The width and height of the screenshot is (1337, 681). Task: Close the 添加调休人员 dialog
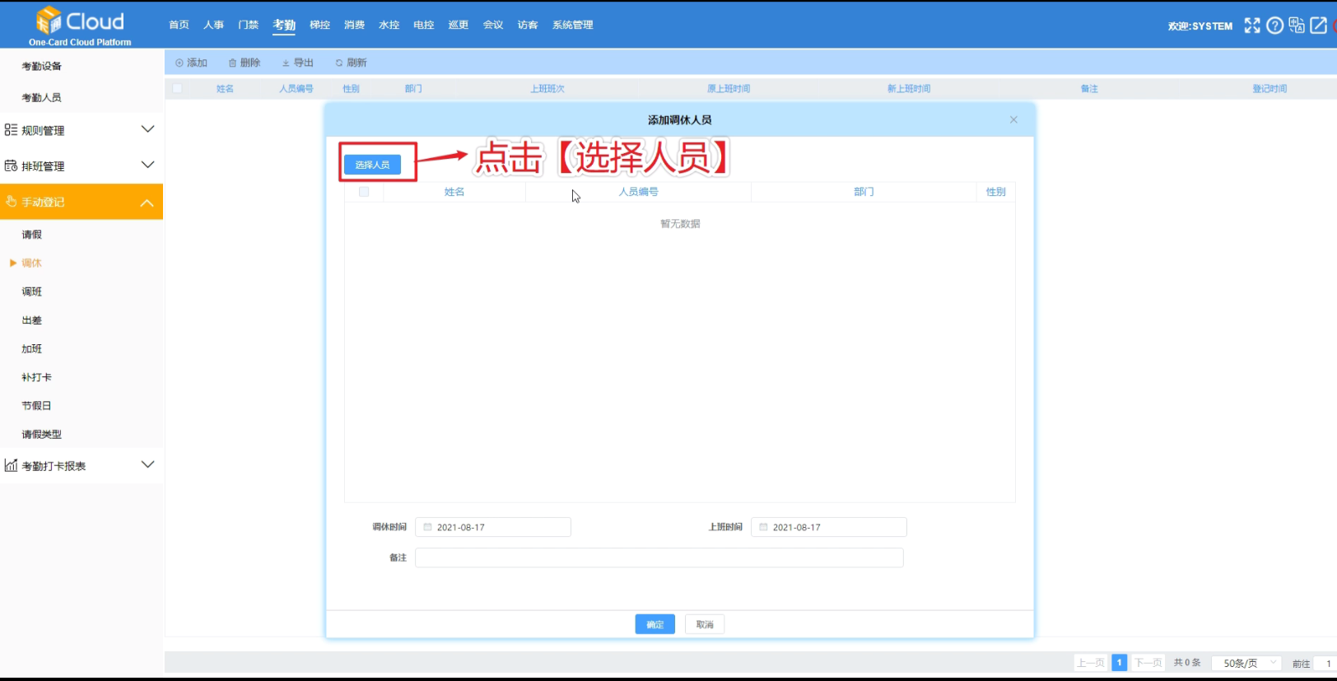[x=1013, y=119]
